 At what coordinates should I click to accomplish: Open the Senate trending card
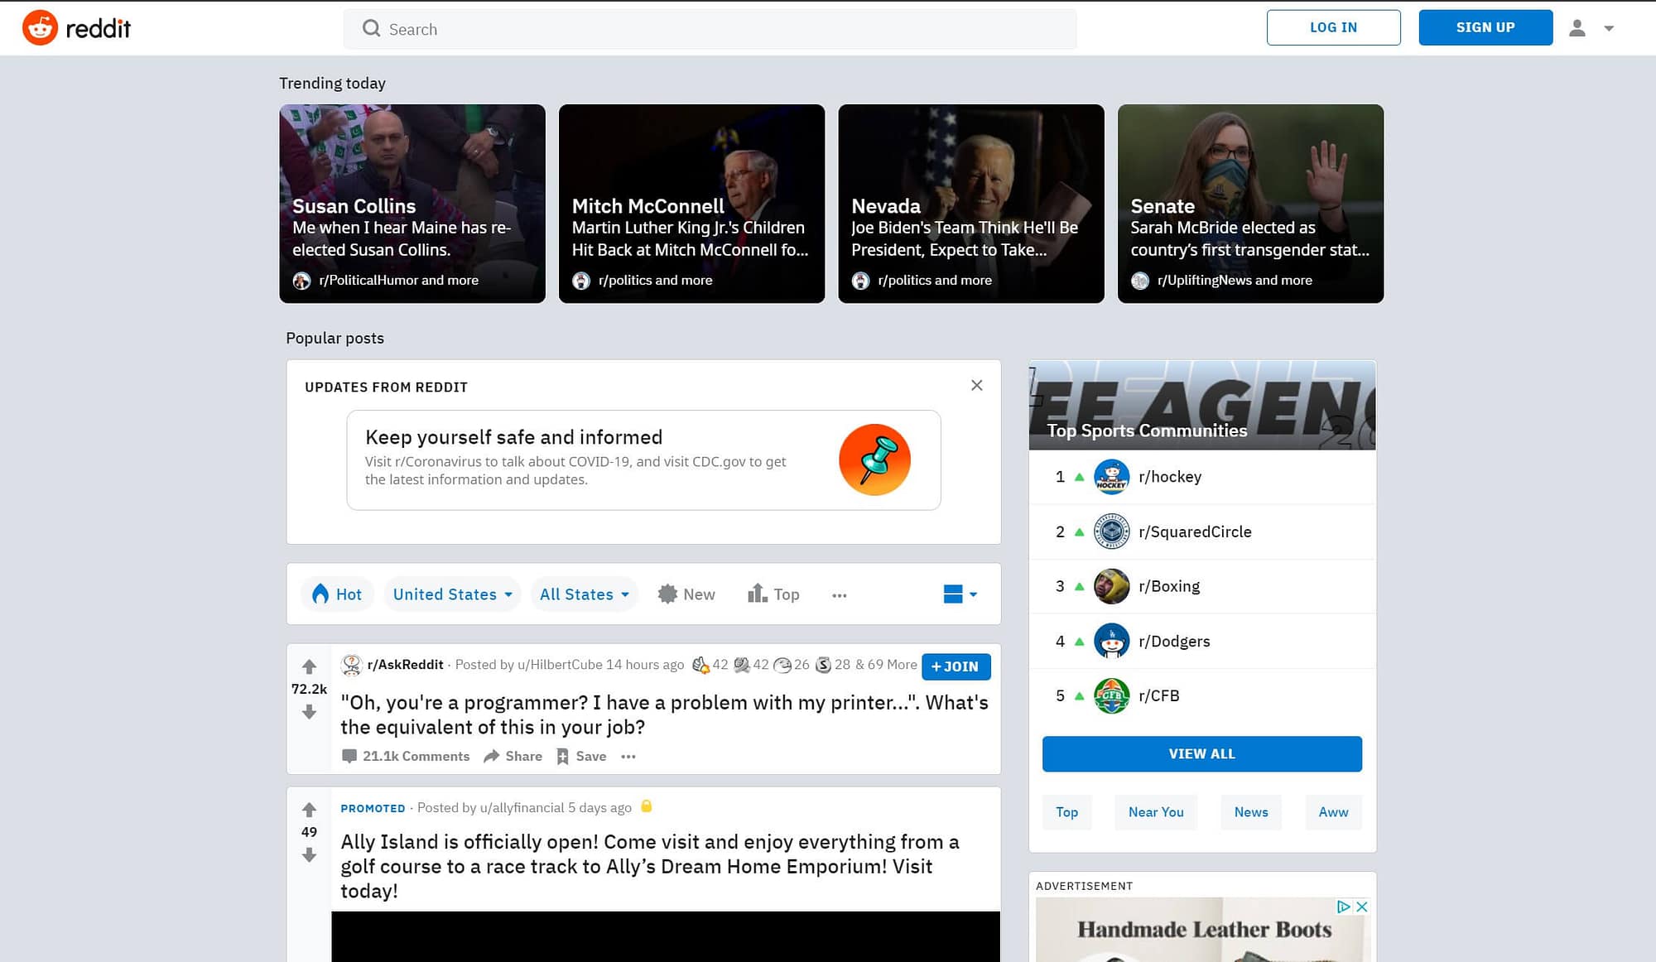[1250, 204]
